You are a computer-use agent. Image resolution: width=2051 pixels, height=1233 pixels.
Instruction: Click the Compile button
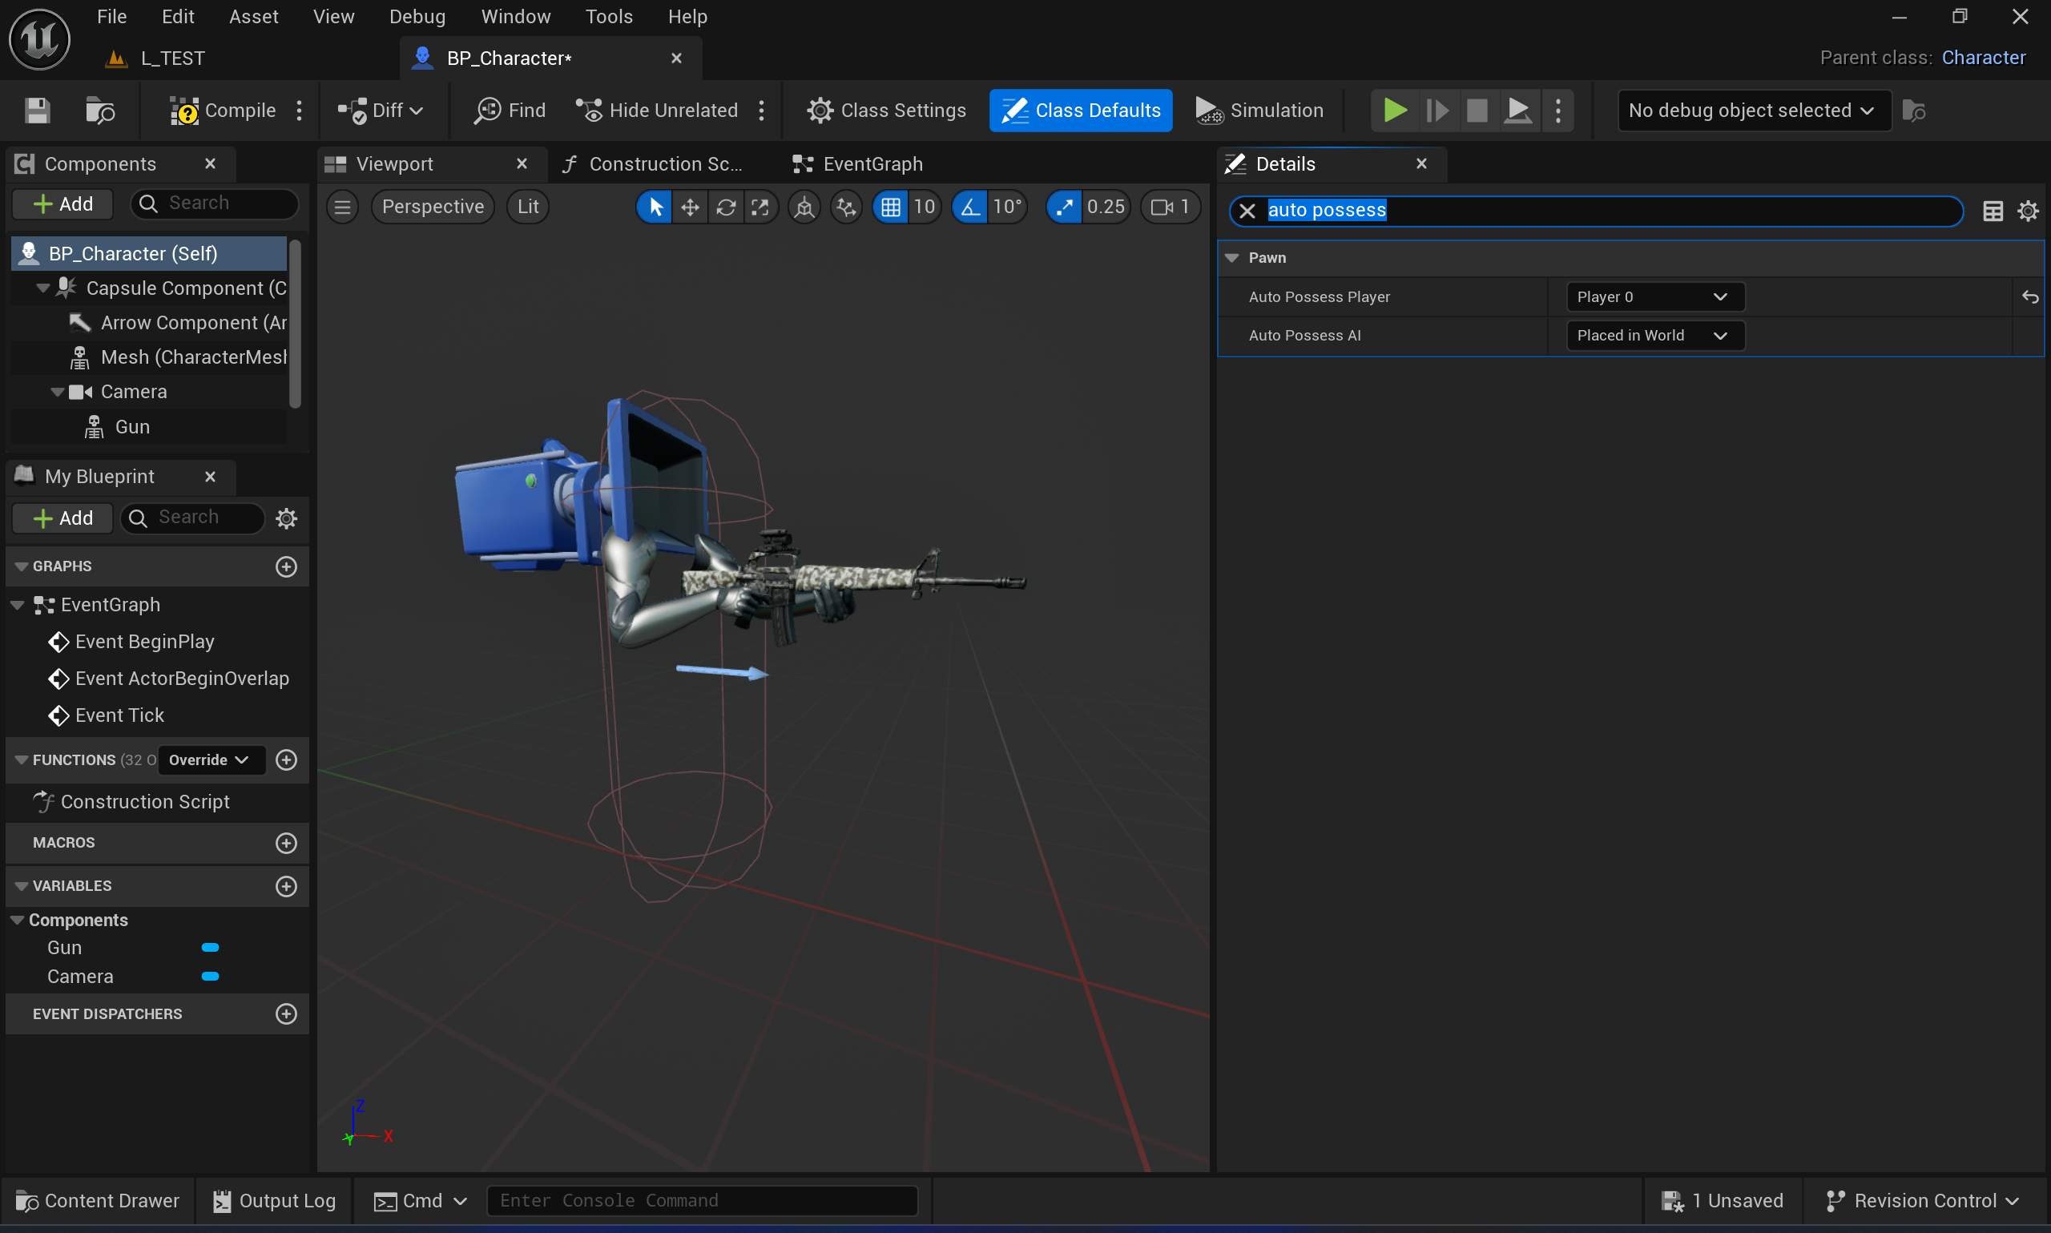[x=223, y=111]
